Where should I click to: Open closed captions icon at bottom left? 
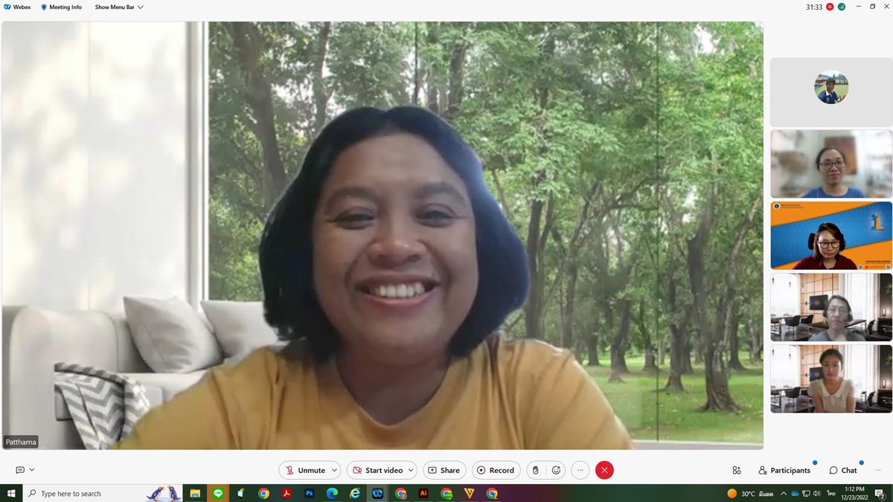[20, 470]
